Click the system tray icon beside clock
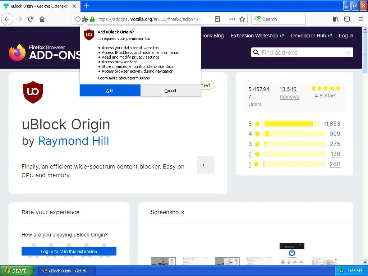The height and width of the screenshot is (276, 368). 341,271
